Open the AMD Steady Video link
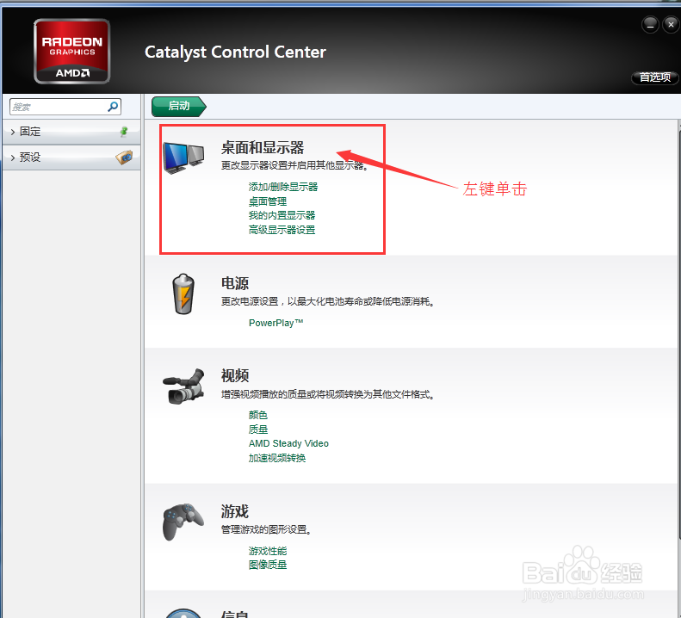The width and height of the screenshot is (681, 618). (x=288, y=443)
